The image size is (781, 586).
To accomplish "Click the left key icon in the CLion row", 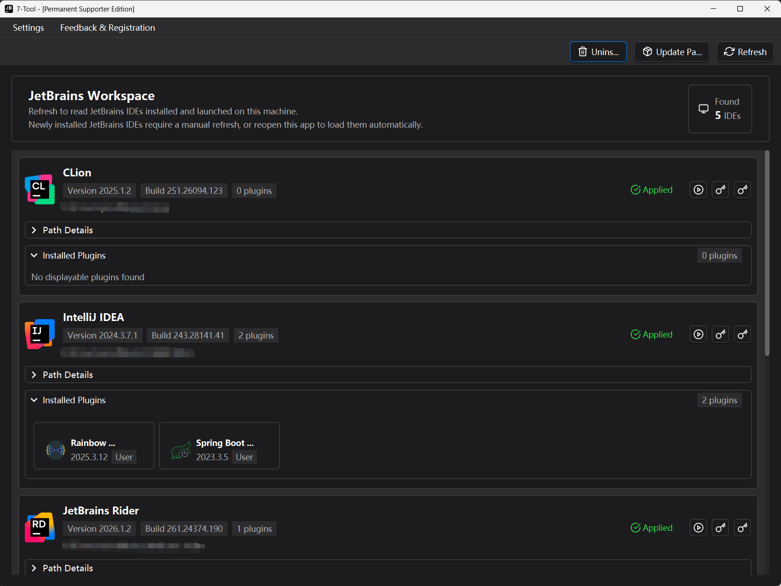I will [720, 190].
